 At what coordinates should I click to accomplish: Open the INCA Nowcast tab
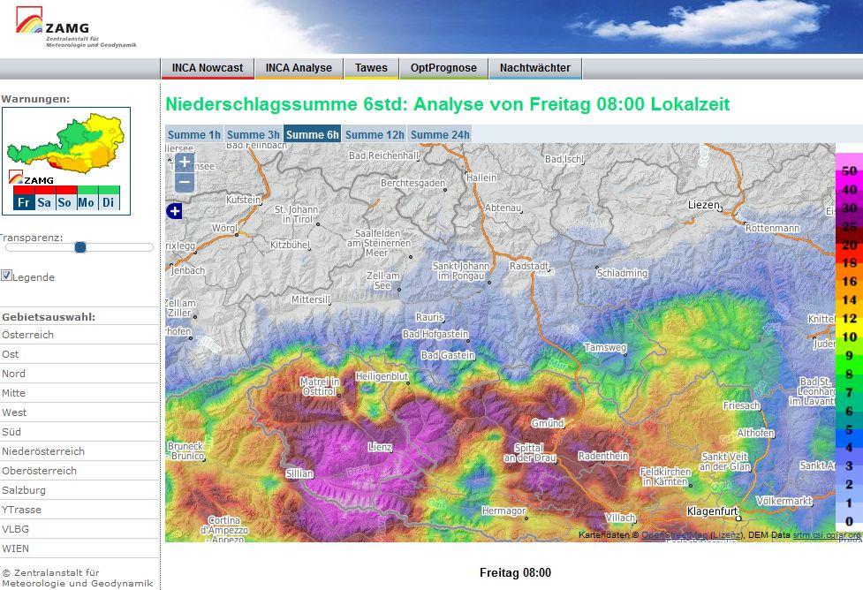tap(208, 68)
